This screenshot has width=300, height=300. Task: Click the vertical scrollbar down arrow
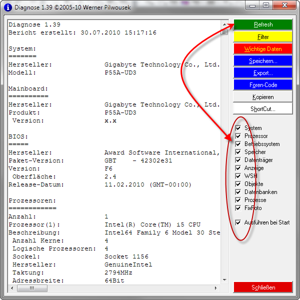224,280
